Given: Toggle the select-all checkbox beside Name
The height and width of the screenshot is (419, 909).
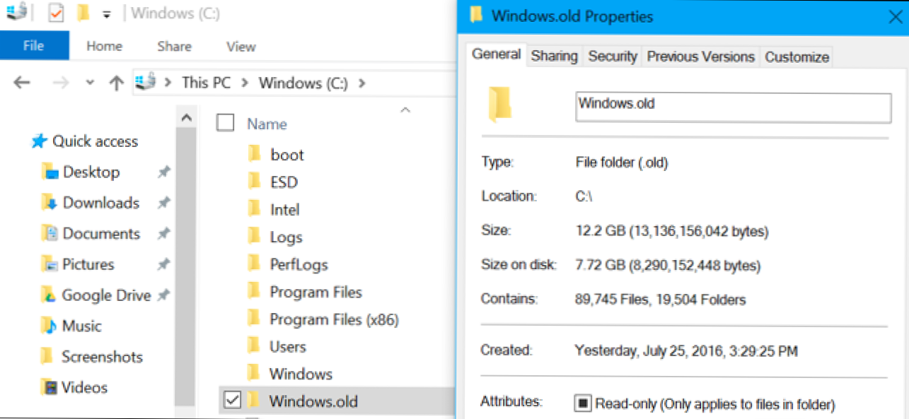Looking at the screenshot, I should click(x=225, y=124).
